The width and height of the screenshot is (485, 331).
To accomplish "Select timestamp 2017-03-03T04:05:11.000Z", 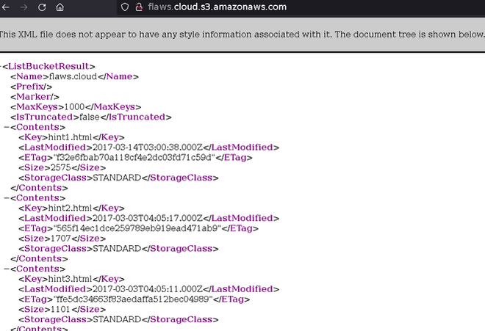I will coord(148,289).
